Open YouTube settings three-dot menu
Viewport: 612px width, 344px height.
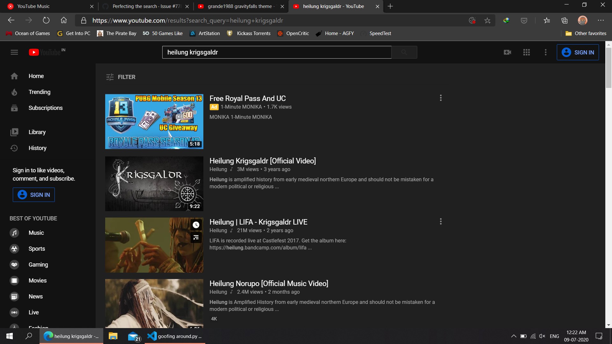tap(546, 52)
